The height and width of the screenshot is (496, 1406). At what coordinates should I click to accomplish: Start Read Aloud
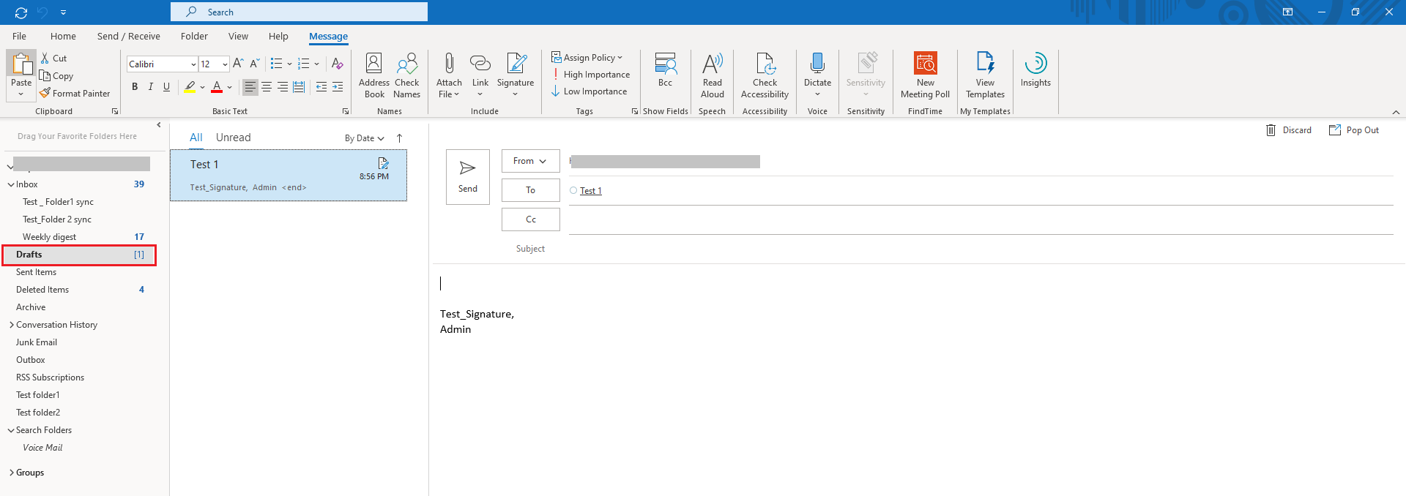click(713, 75)
